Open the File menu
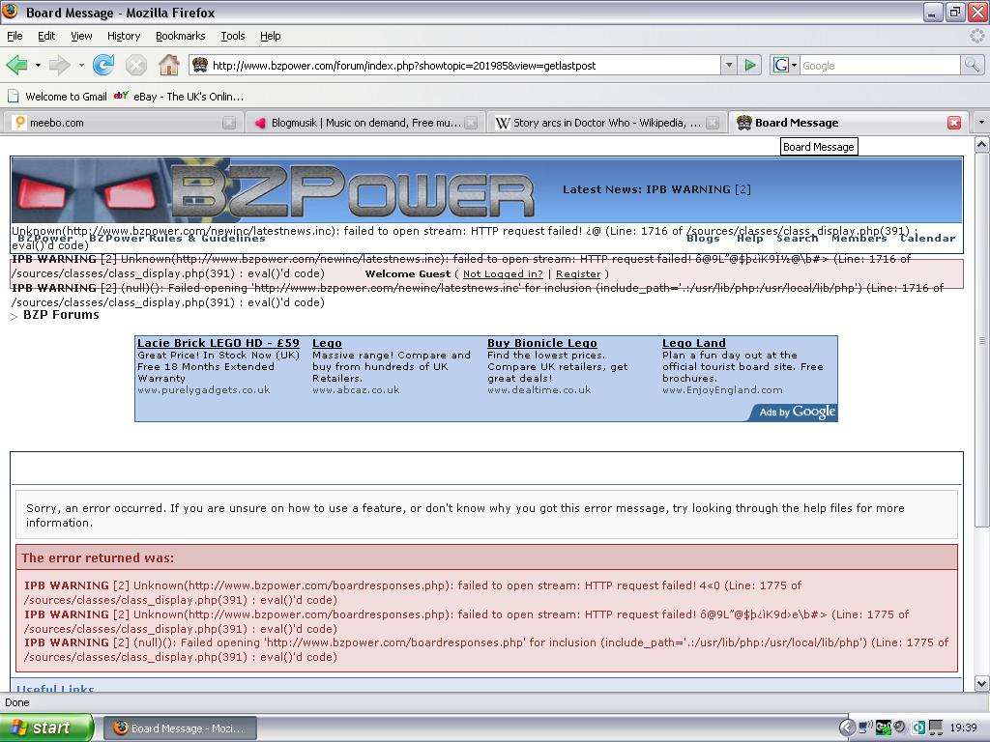Image resolution: width=990 pixels, height=742 pixels. pyautogui.click(x=15, y=36)
